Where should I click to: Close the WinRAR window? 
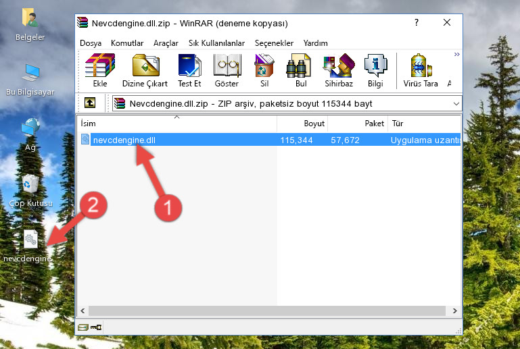(447, 22)
